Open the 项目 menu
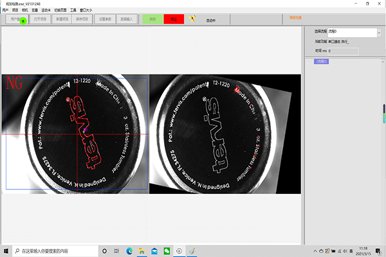 pyautogui.click(x=15, y=10)
